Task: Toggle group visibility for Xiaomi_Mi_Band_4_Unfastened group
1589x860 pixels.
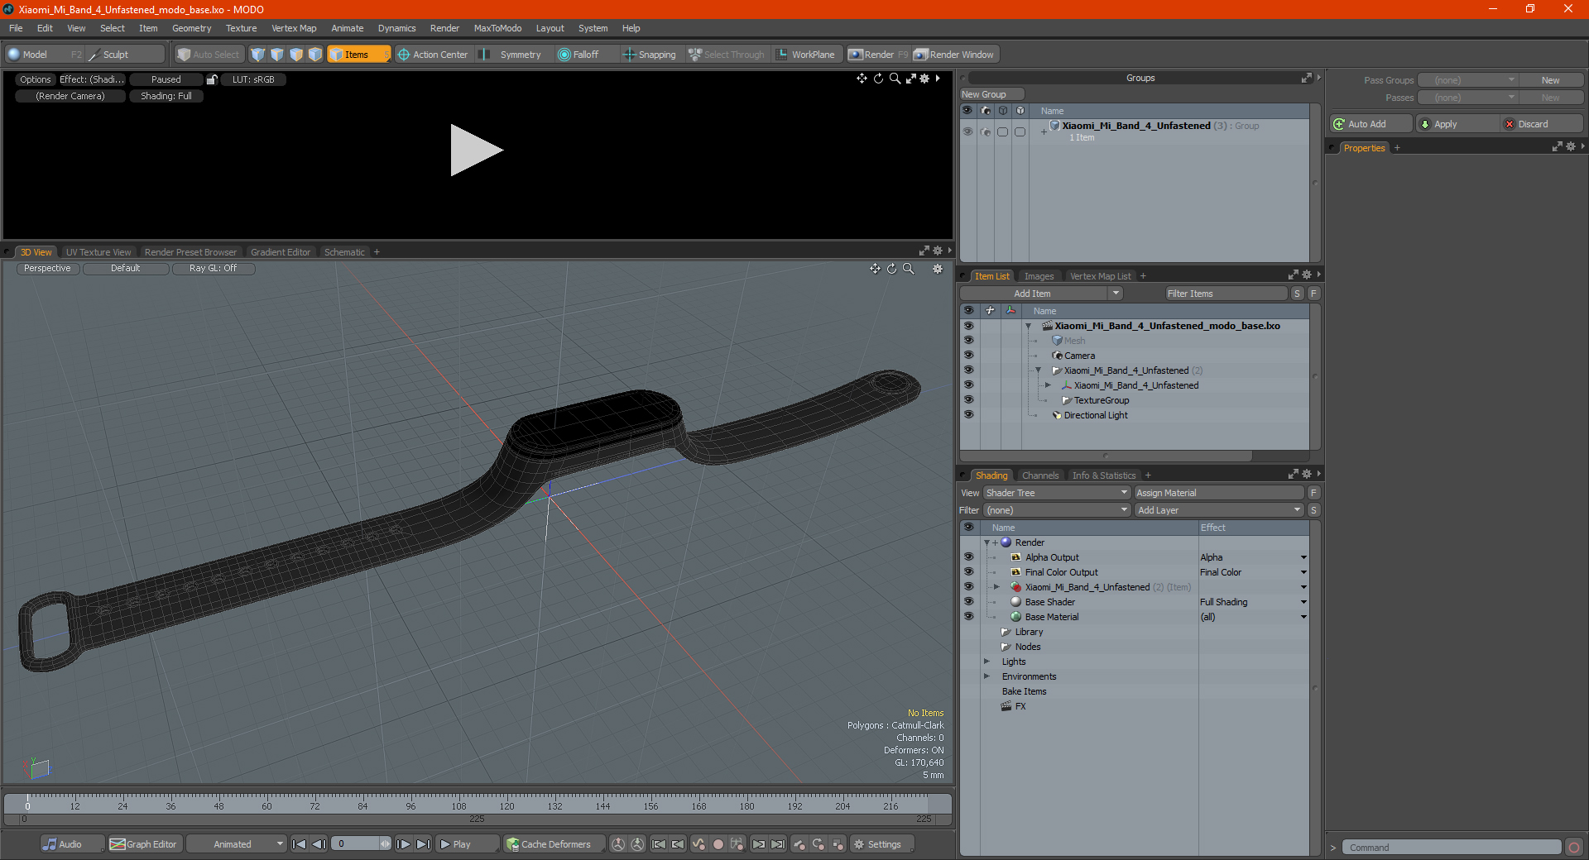Action: coord(967,131)
